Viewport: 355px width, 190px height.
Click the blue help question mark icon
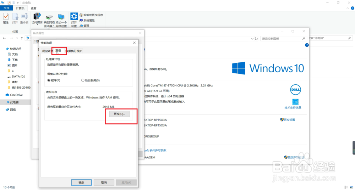tap(307, 45)
